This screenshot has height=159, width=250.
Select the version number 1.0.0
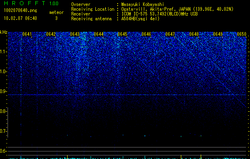pos(54,4)
